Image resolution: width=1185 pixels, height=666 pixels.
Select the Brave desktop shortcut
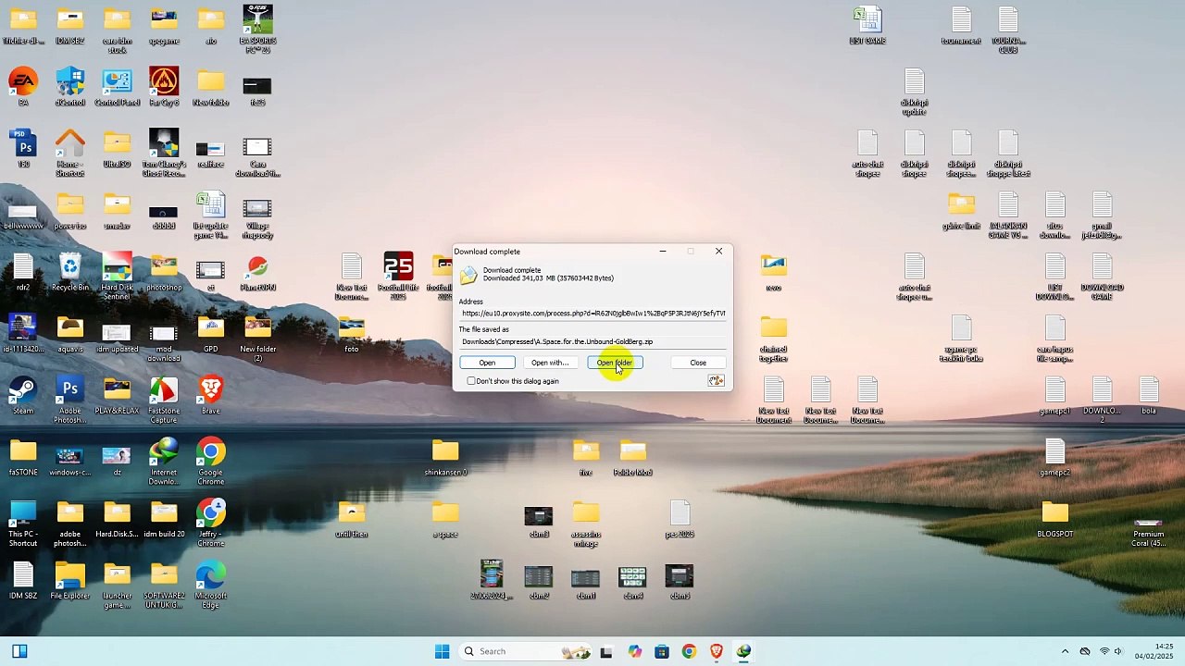coord(211,395)
